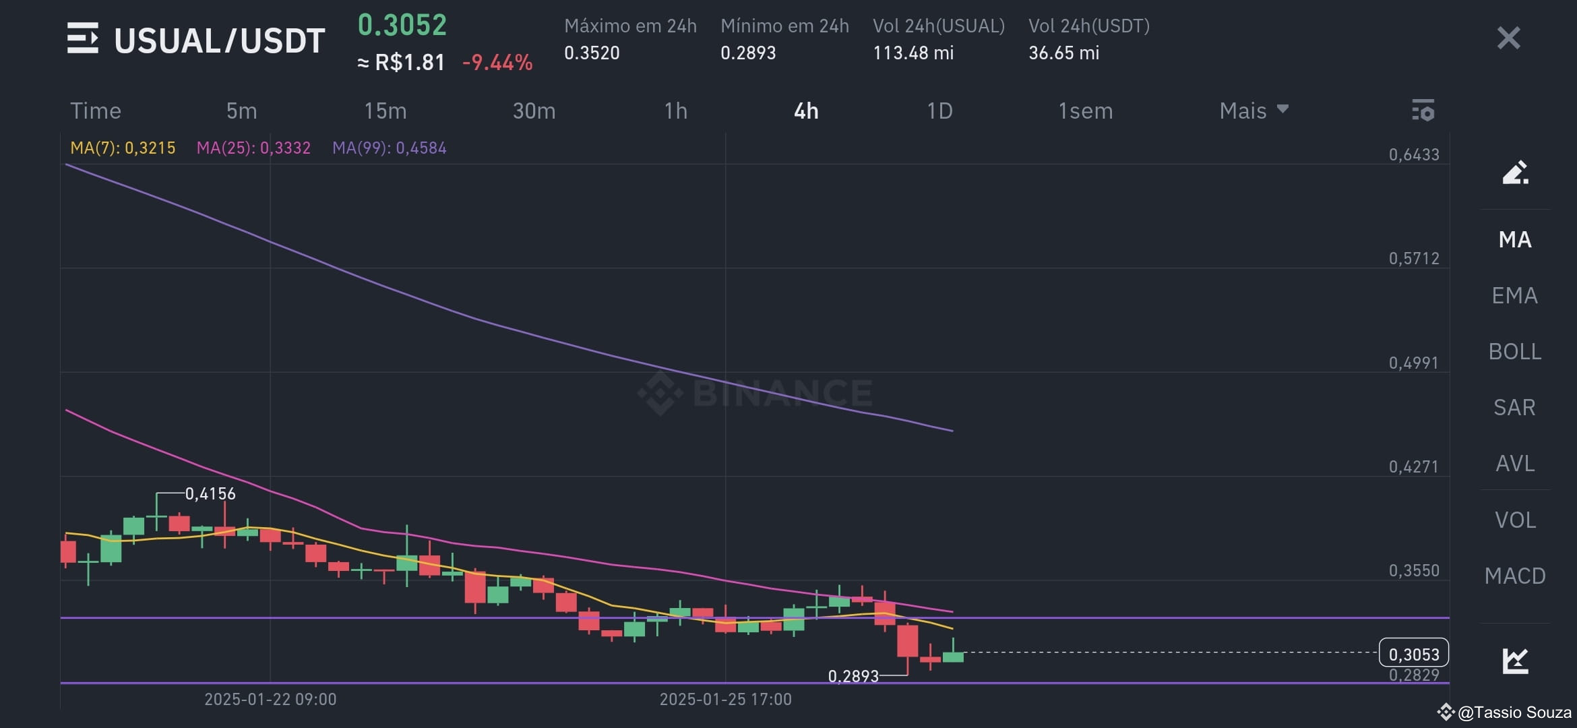1577x728 pixels.
Task: Click the current price label 0,3053
Action: click(x=1414, y=653)
